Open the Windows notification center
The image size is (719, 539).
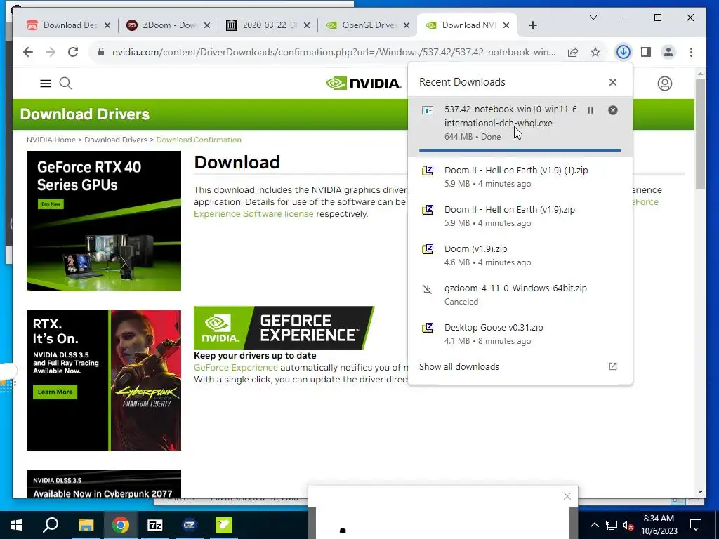[x=696, y=525]
